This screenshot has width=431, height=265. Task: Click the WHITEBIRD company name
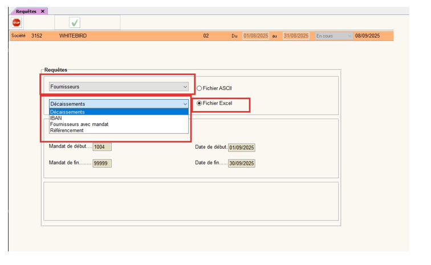[x=73, y=36]
